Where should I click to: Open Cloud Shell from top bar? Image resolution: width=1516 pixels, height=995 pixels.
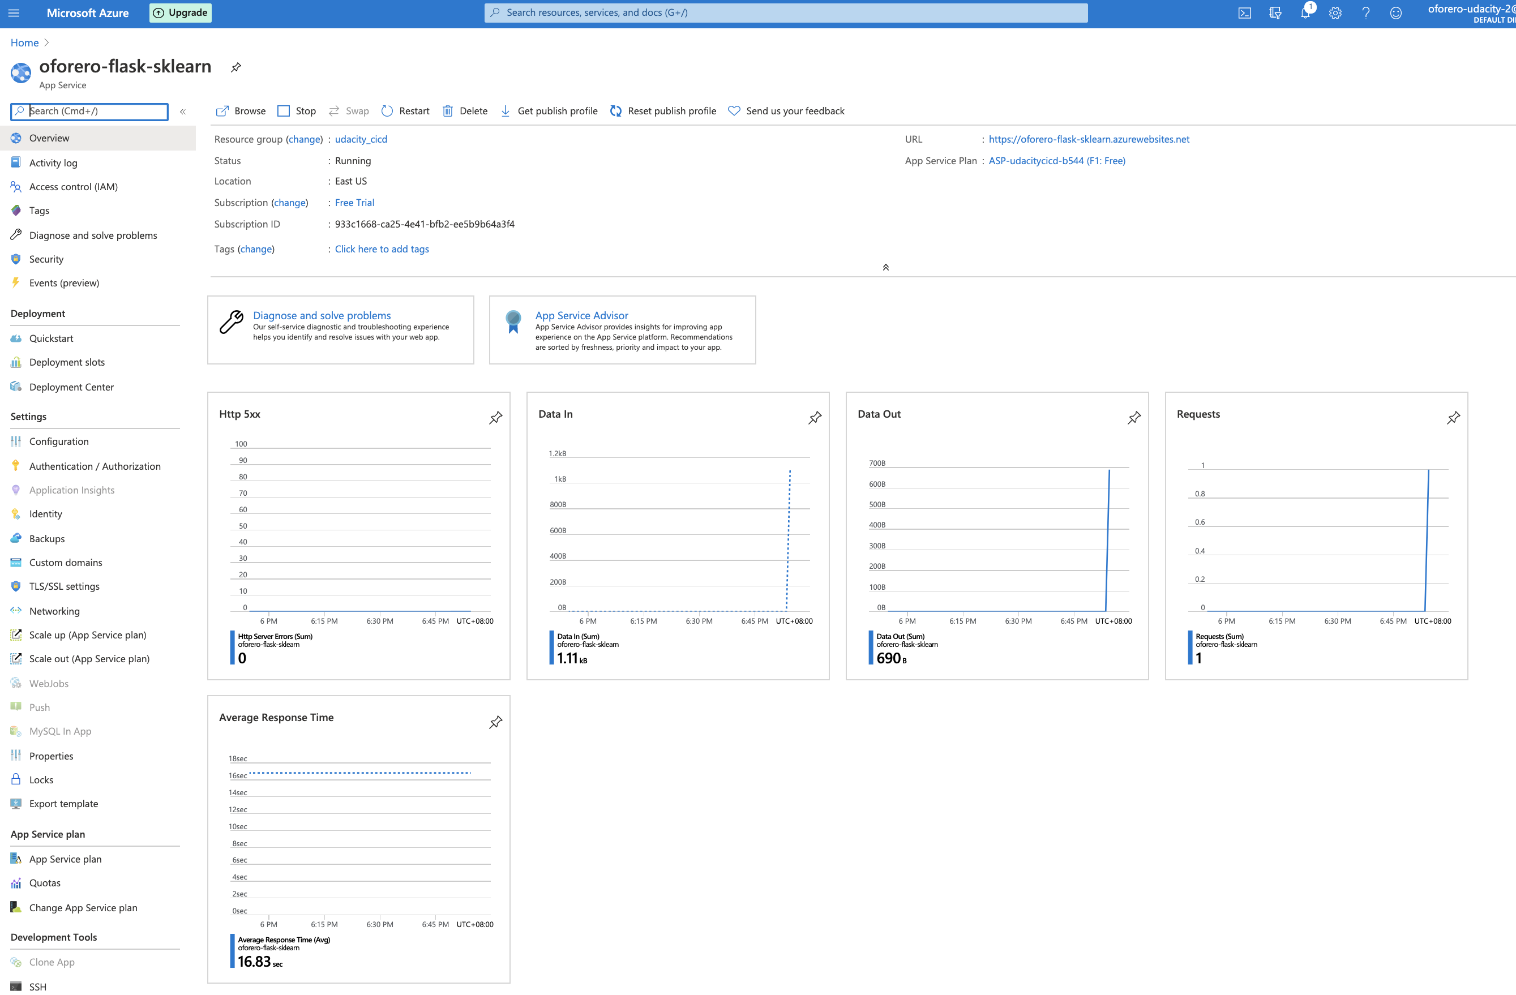pyautogui.click(x=1244, y=13)
